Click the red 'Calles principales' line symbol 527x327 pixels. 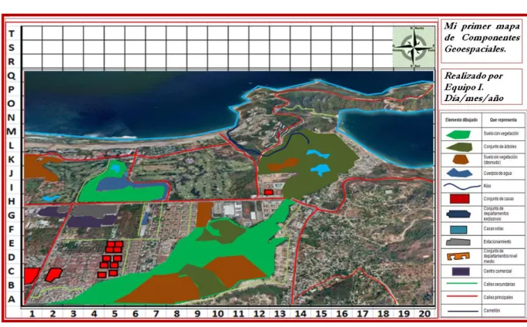462,296
